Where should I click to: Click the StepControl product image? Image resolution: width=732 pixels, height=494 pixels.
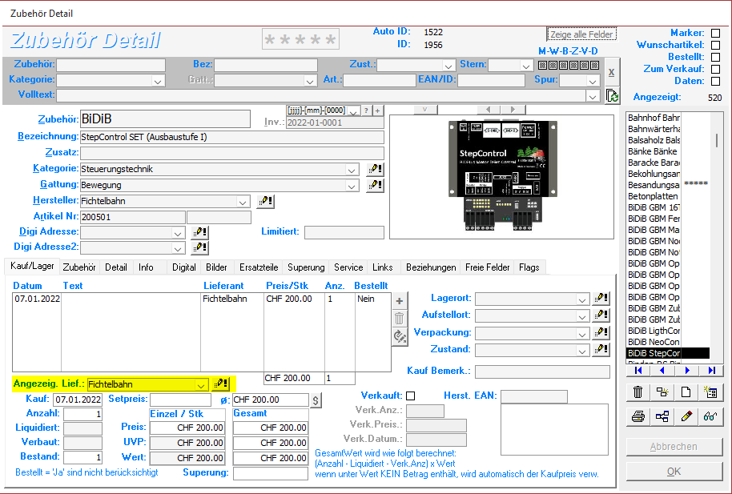click(502, 175)
